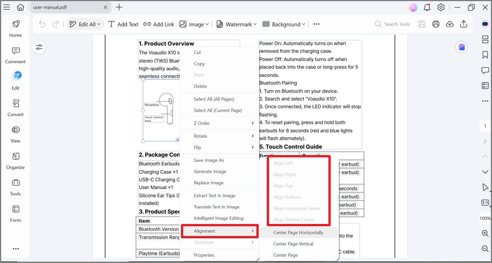This screenshot has height=263, width=492.
Task: Open the AI assistant icon in top right
Action: [x=485, y=24]
